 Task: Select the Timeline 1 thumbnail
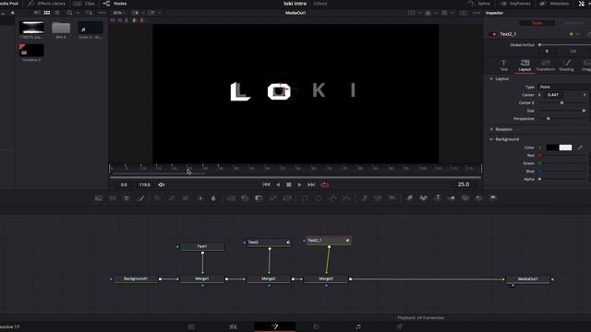[x=31, y=51]
